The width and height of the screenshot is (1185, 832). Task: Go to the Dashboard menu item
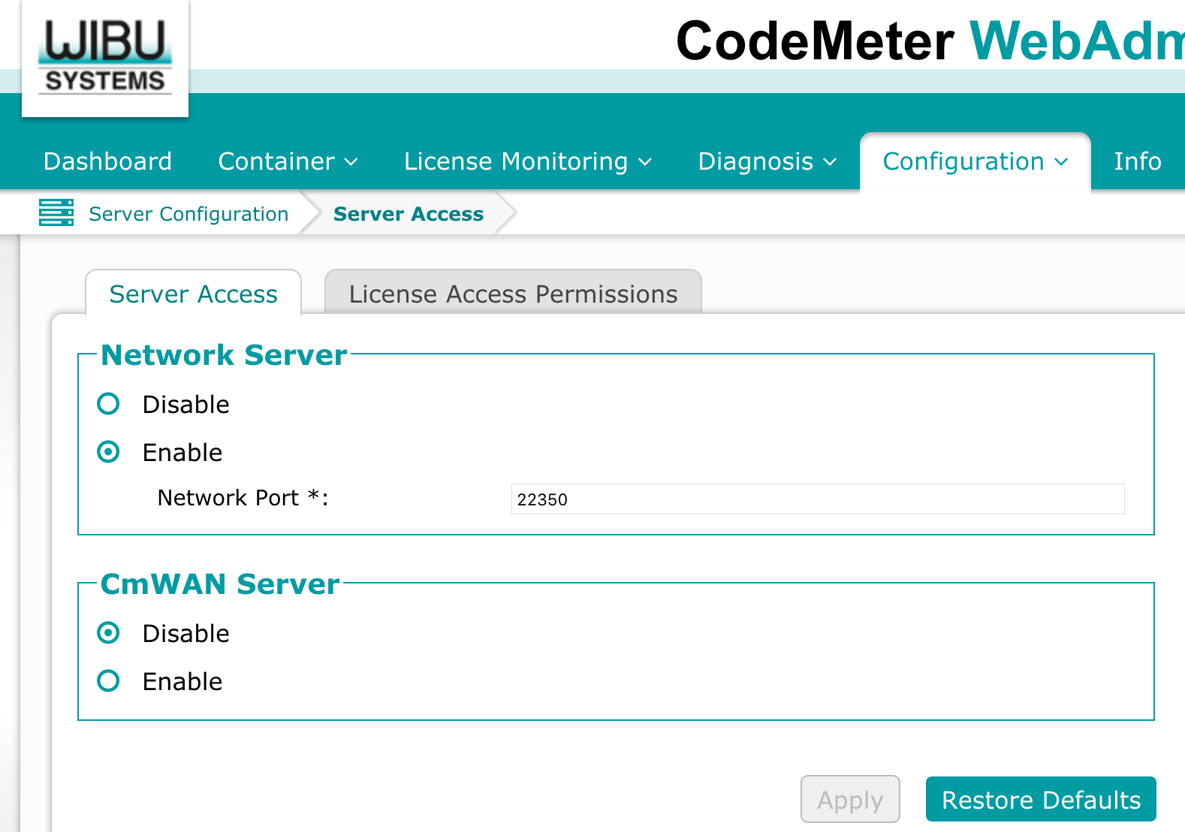(107, 161)
